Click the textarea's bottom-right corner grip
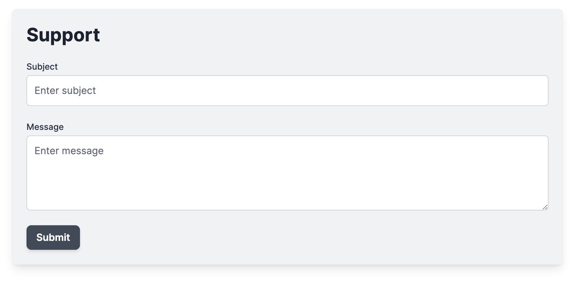Image resolution: width=575 pixels, height=283 pixels. [x=545, y=207]
